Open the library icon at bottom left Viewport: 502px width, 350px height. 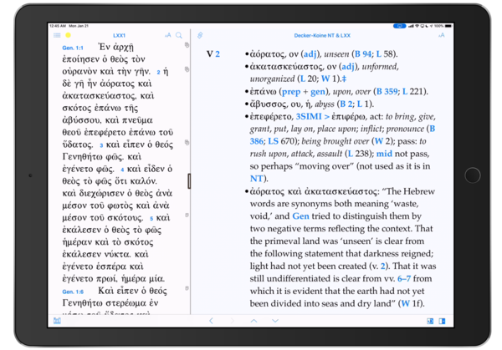point(56,321)
